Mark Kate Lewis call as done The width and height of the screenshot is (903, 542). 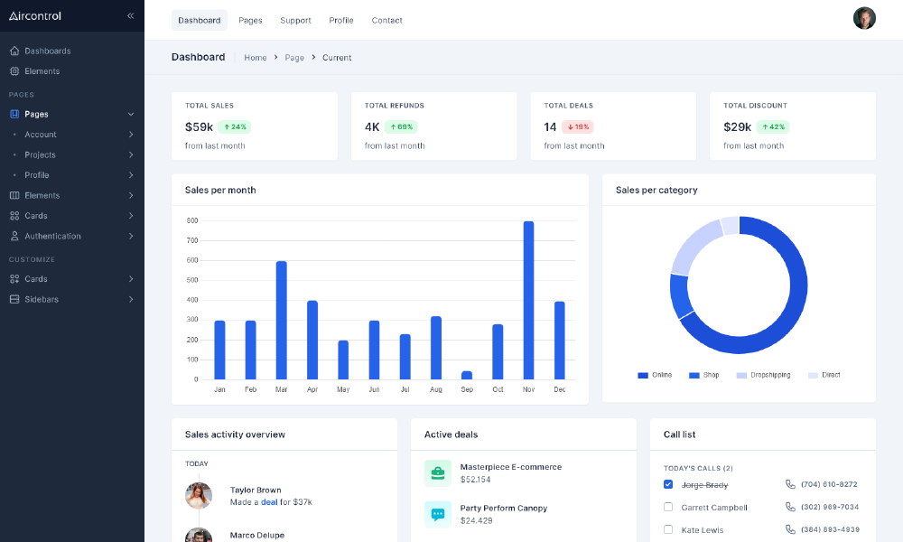(667, 530)
